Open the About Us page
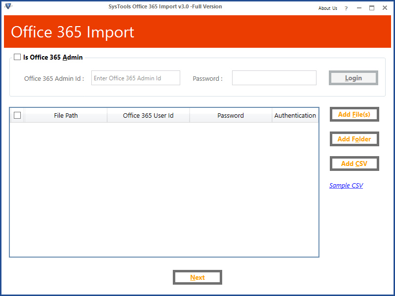Viewport: 395px width, 296px height. [x=327, y=8]
